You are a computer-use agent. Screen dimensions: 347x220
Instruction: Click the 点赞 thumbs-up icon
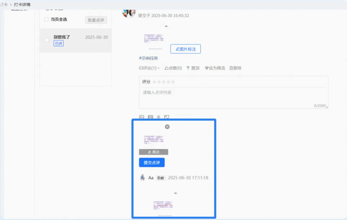point(166,68)
